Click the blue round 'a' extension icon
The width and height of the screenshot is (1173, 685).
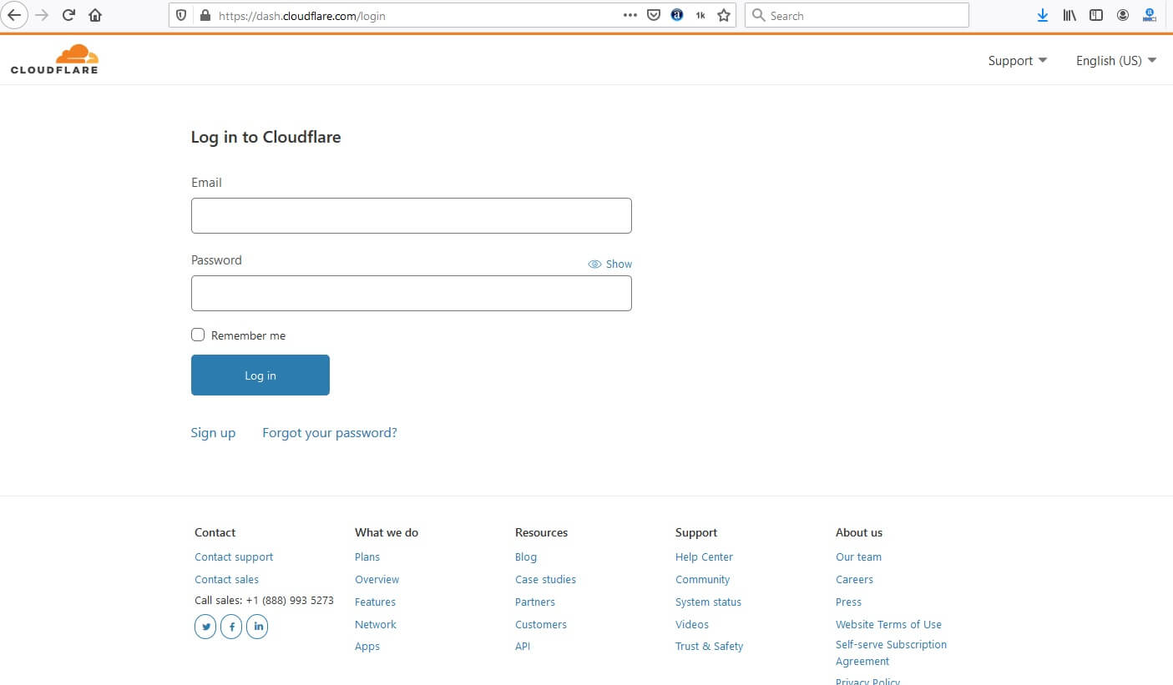(677, 15)
